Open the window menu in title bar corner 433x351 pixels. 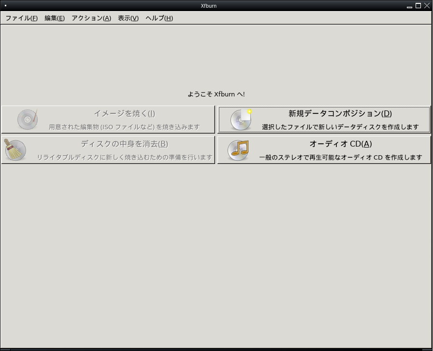(x=5, y=5)
